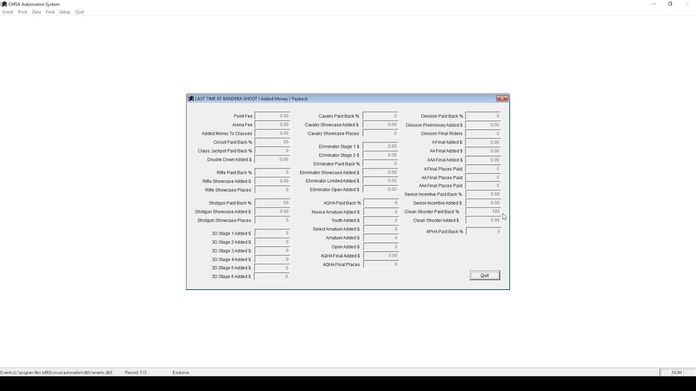Click the Cavalry Showcase Places field
This screenshot has height=391, width=696.
(381, 133)
